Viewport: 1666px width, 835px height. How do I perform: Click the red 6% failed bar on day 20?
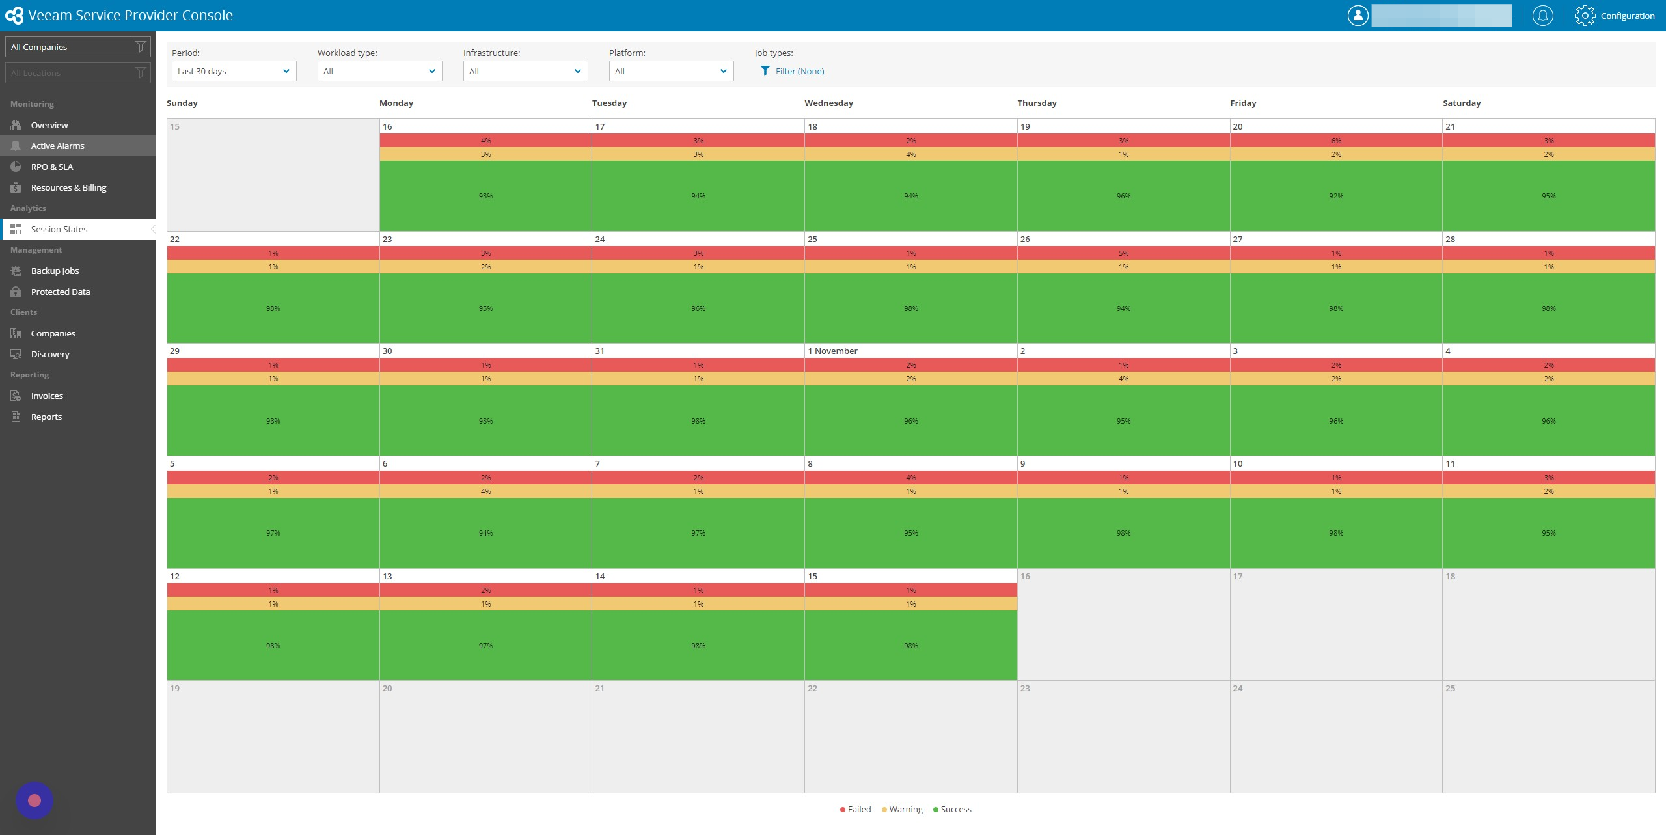pos(1336,141)
